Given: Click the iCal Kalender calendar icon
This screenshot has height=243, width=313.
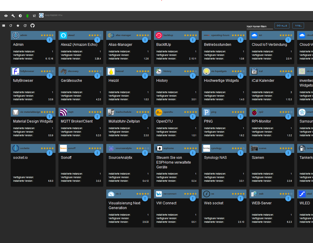Looking at the screenshot, I should coord(254,71).
